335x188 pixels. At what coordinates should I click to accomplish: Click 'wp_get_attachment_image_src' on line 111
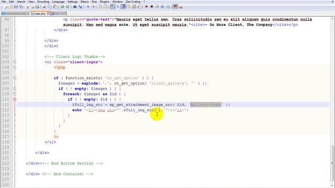coord(141,104)
